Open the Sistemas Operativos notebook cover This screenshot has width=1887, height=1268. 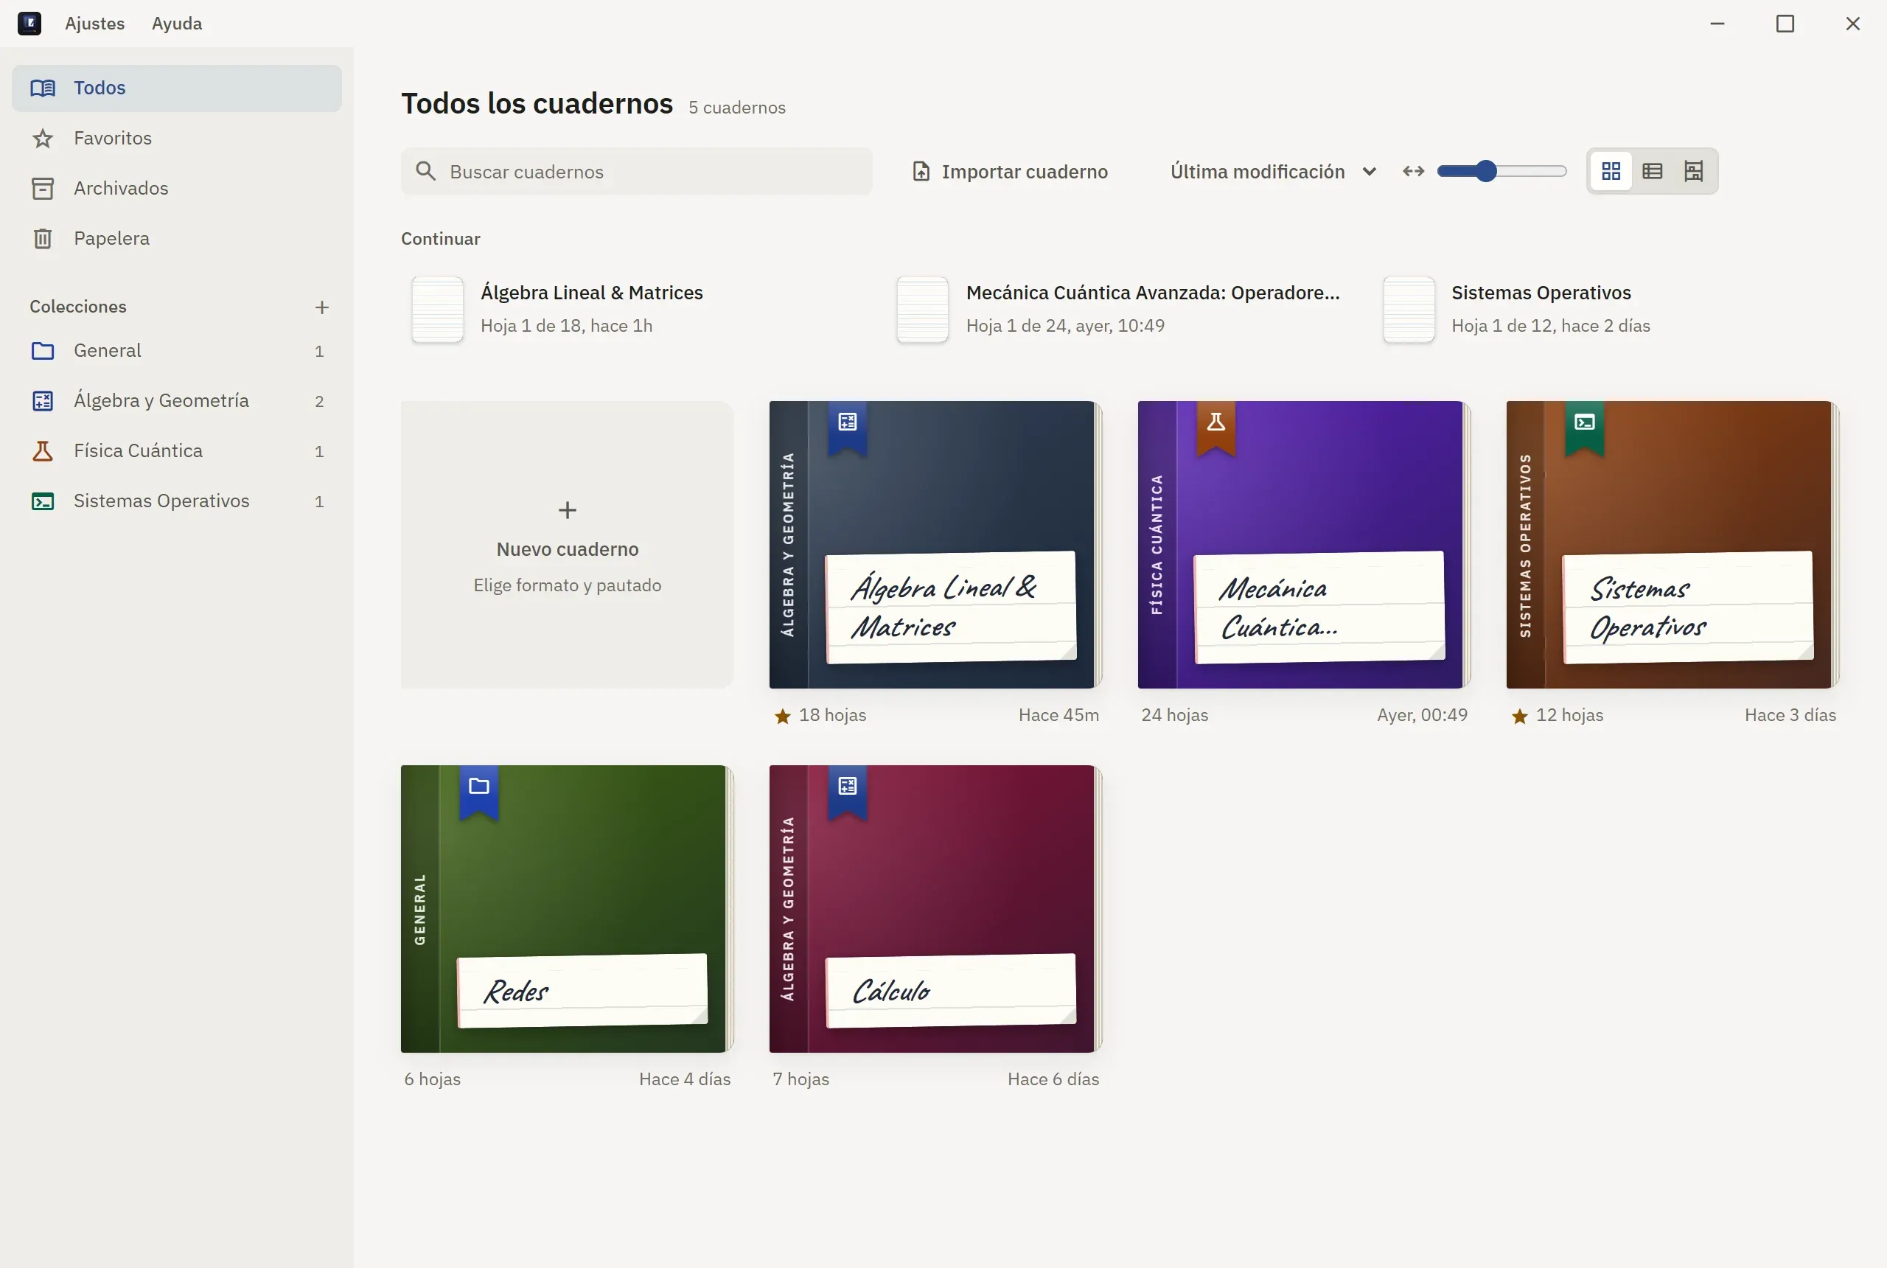click(1673, 545)
